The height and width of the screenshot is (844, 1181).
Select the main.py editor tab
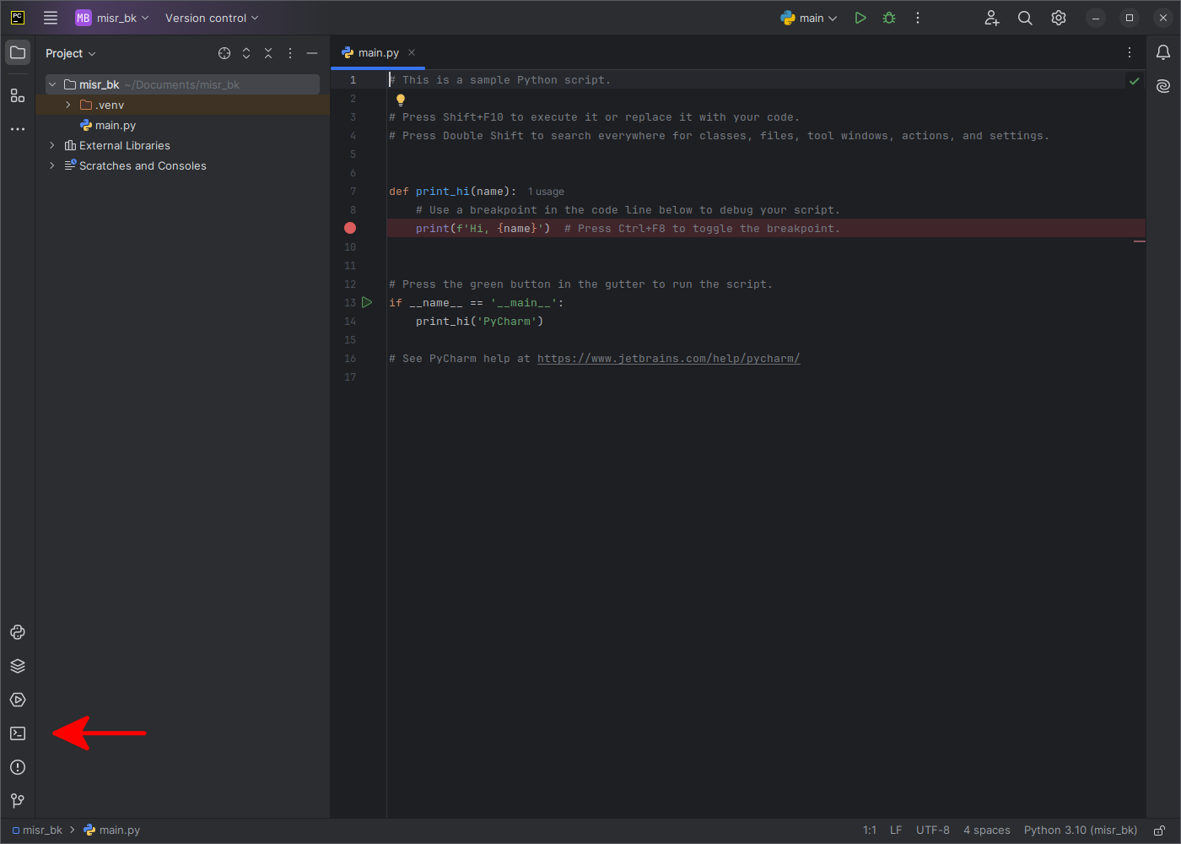[x=377, y=51]
